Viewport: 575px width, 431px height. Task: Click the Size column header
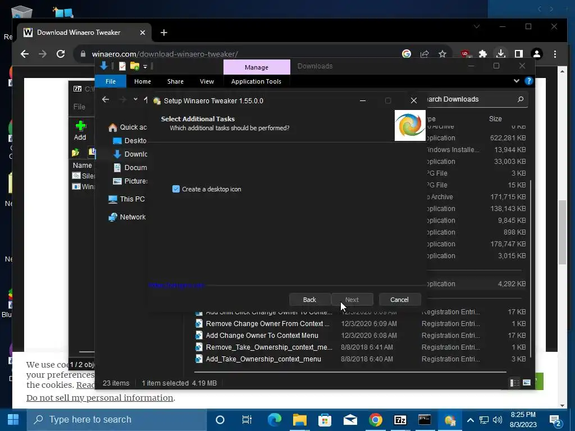[x=495, y=119]
